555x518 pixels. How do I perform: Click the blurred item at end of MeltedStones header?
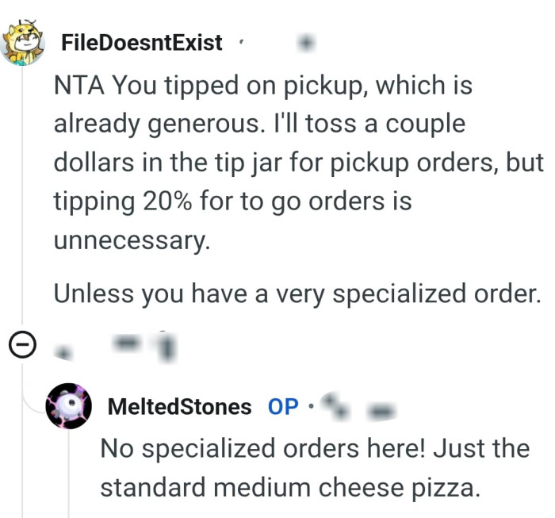pos(382,409)
